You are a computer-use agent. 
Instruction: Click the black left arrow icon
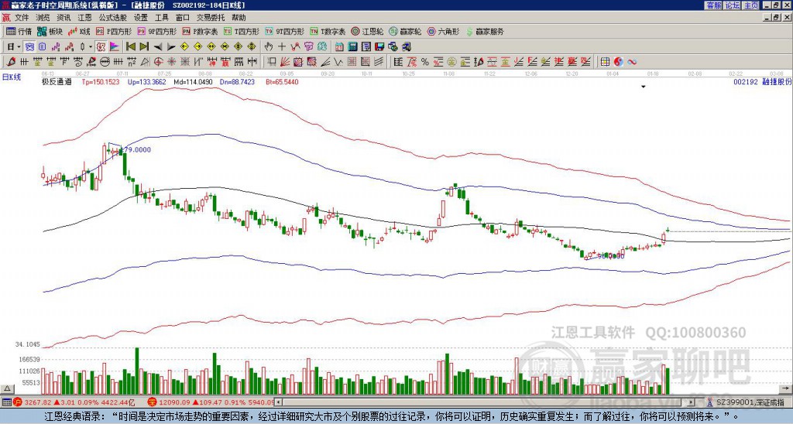[x=158, y=46]
